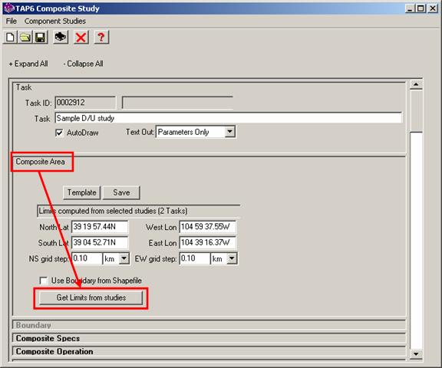Enable Use Boundary from Shapefile
Image resolution: width=442 pixels, height=368 pixels.
44,281
